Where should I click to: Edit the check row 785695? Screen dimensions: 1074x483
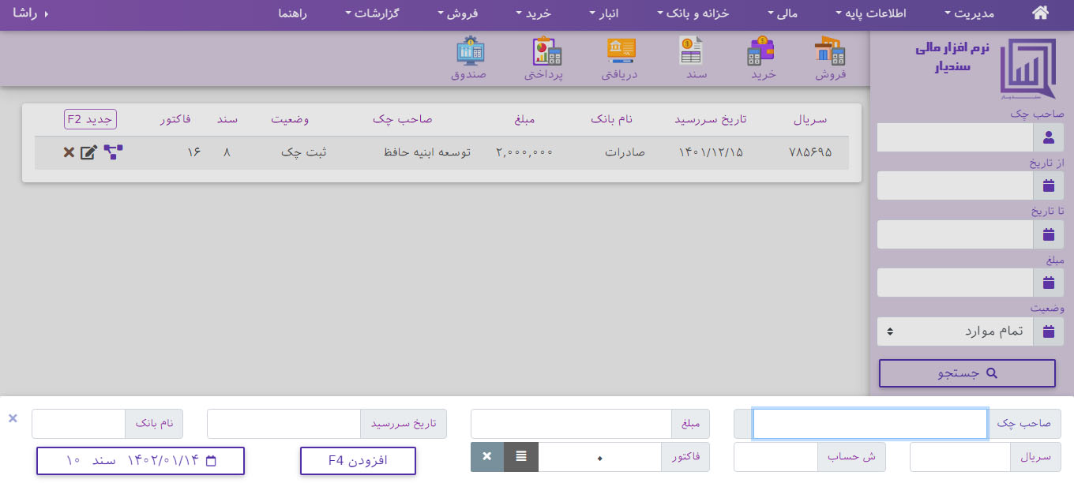[88, 152]
